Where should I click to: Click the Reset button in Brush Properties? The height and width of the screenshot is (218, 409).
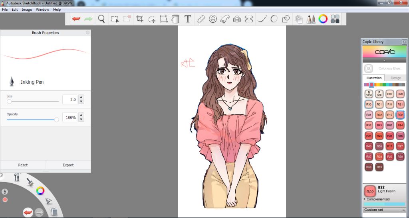click(x=23, y=165)
